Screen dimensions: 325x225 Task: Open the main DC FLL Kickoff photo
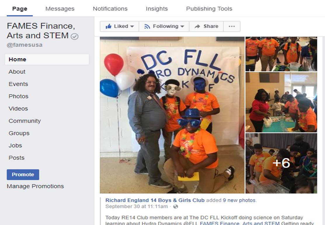[172, 115]
